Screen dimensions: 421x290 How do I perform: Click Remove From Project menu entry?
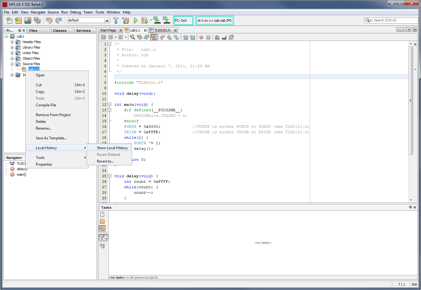[53, 115]
